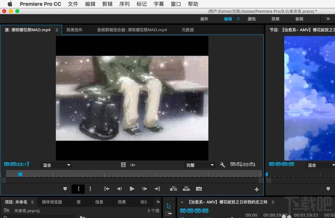The image size is (335, 218).
Task: Click the Step Forward one frame icon
Action: pos(145,189)
